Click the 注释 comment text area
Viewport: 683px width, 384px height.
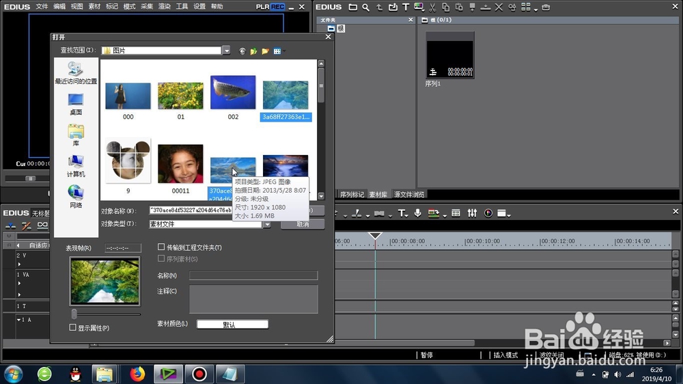tap(253, 299)
